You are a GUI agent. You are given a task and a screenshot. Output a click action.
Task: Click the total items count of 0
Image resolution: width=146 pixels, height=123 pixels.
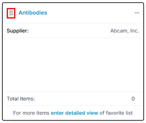tap(133, 99)
